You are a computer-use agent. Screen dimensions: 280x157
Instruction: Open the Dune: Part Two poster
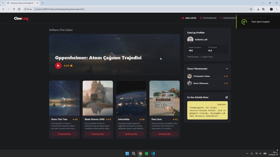click(x=64, y=98)
